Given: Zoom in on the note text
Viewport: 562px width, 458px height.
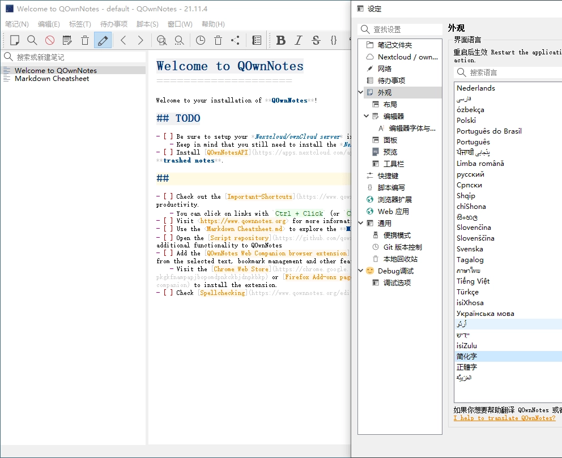Looking at the screenshot, I should click(161, 40).
